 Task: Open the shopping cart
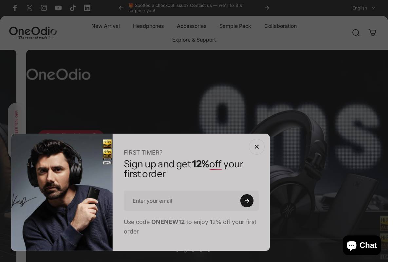tap(372, 33)
